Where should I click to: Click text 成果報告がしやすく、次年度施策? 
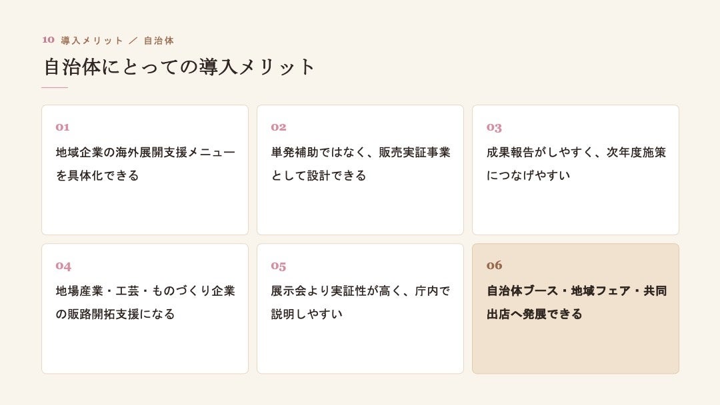[576, 153]
